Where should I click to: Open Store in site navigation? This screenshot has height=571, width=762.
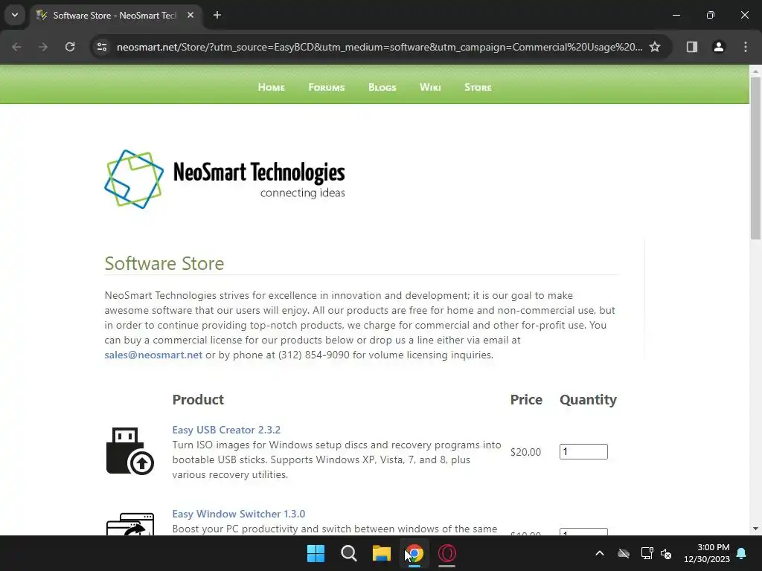pos(478,88)
